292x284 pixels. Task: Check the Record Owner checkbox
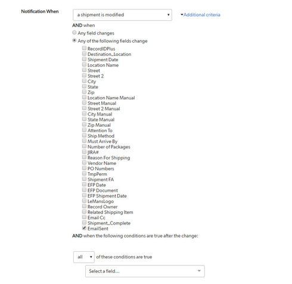(84, 206)
